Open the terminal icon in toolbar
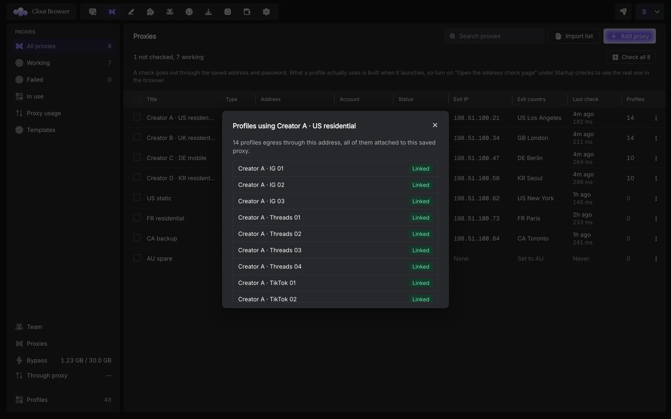The width and height of the screenshot is (671, 419). coord(228,12)
